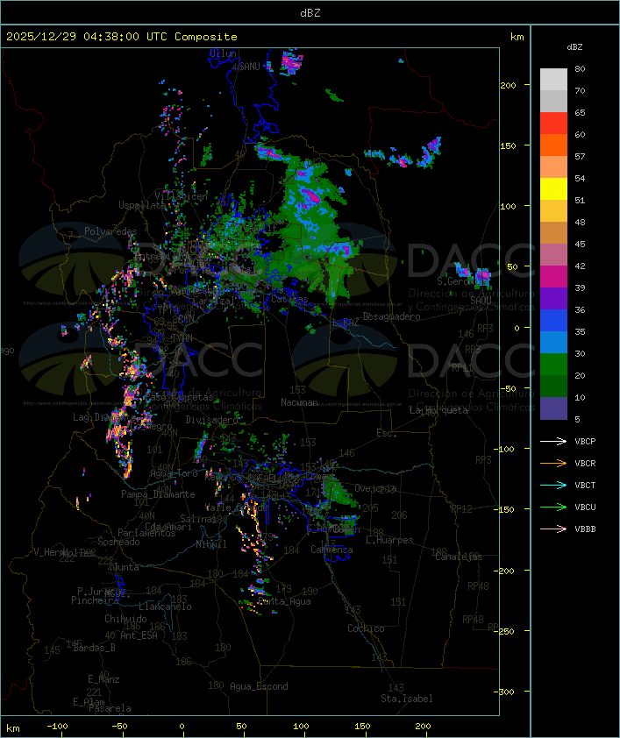620x738 pixels.
Task: Click the 'VBCU' legend label
Action: (x=585, y=507)
